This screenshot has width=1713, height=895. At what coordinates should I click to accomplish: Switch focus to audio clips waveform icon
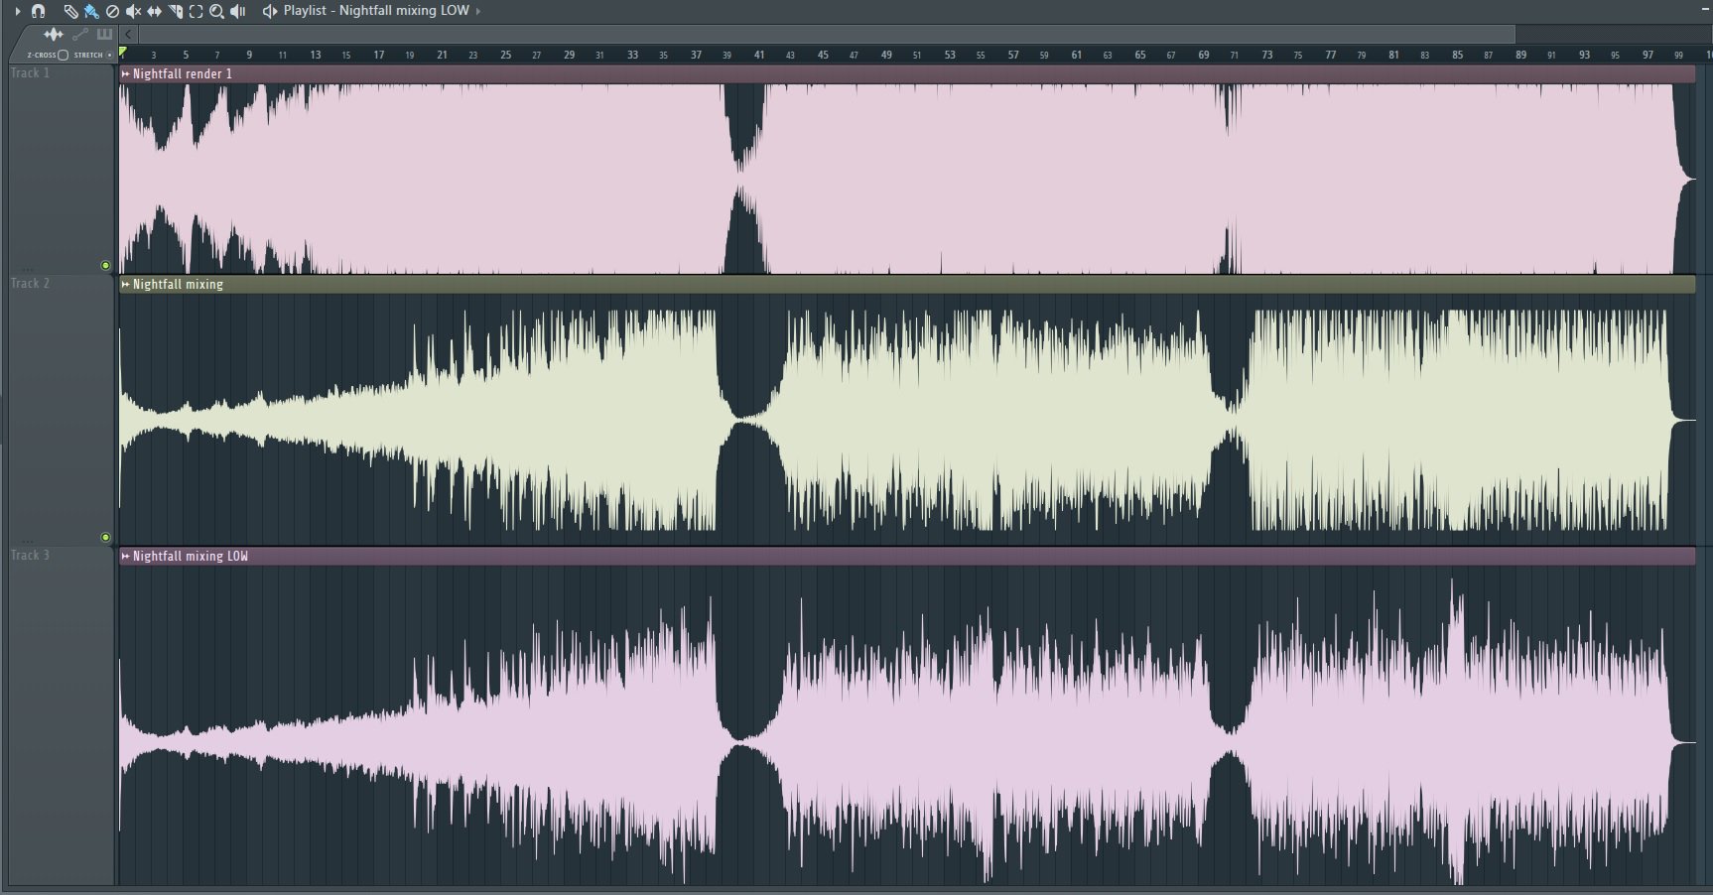click(x=54, y=35)
